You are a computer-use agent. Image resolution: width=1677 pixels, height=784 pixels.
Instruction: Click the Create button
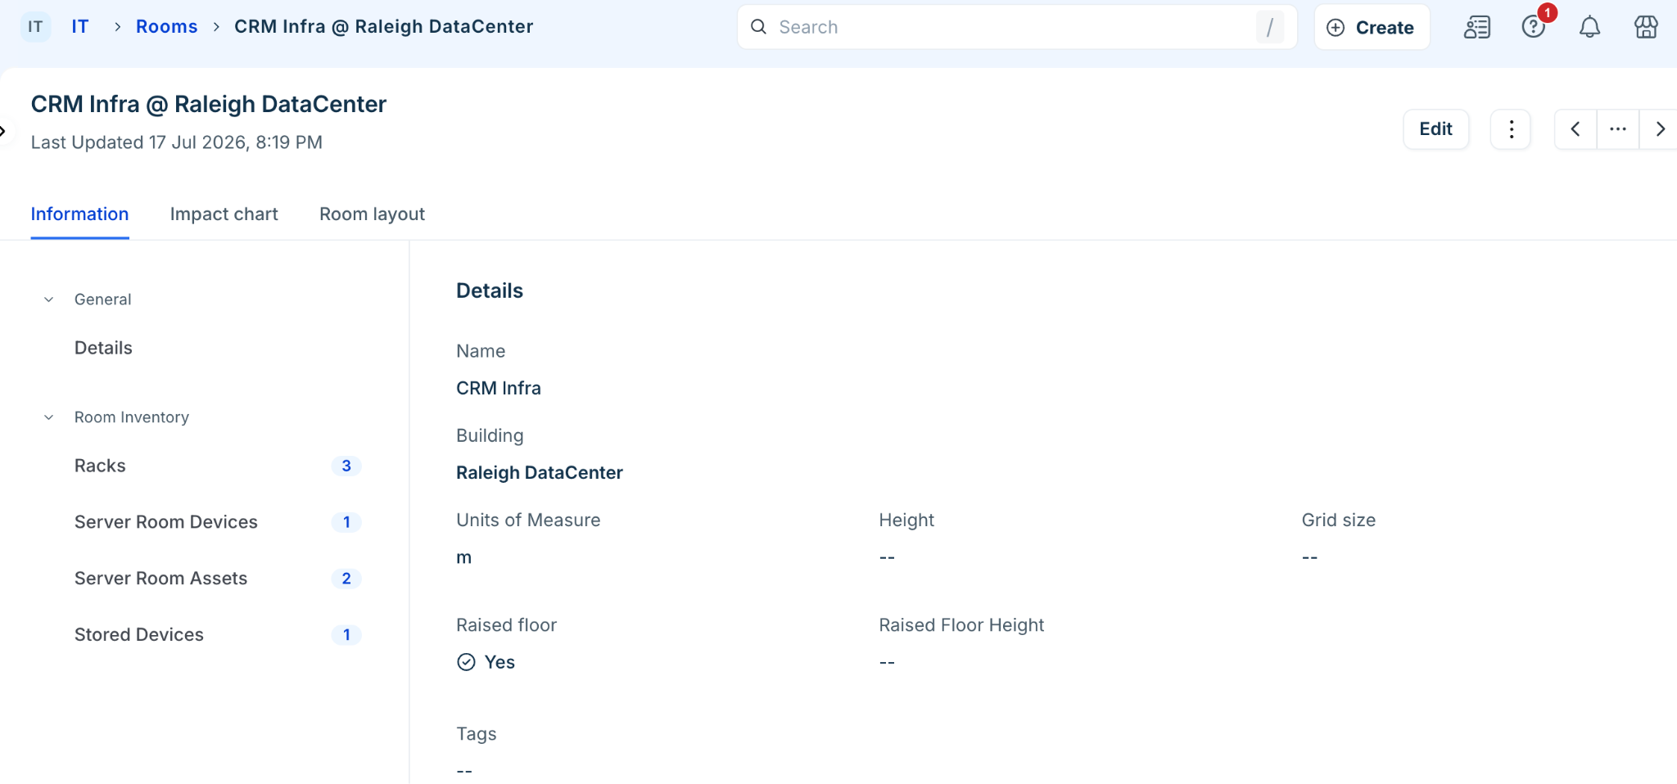pos(1372,27)
